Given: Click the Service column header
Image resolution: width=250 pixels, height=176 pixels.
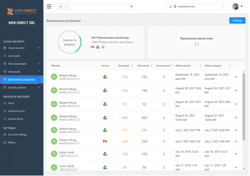Looking at the screenshot, I should point(105,65).
